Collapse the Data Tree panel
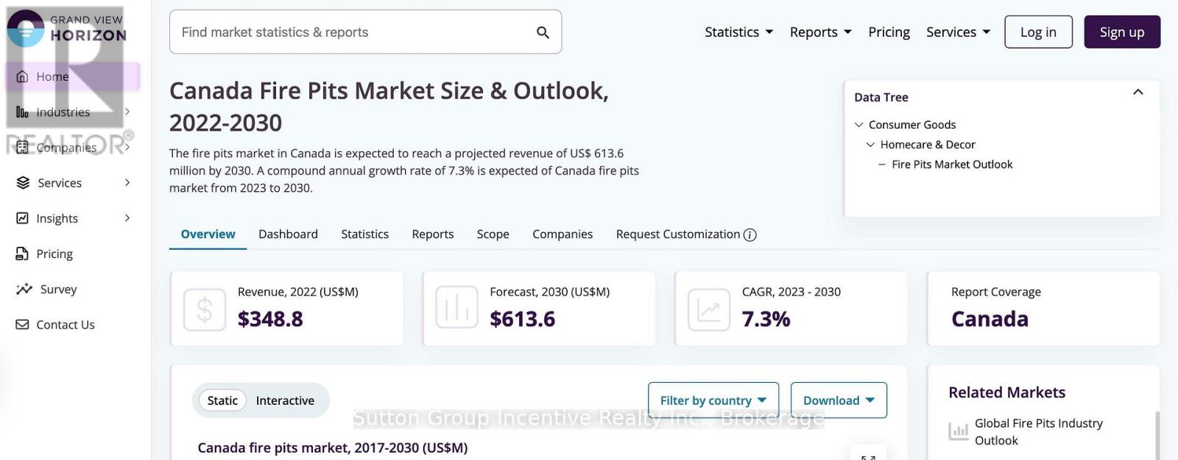The image size is (1178, 460). coord(1138,93)
